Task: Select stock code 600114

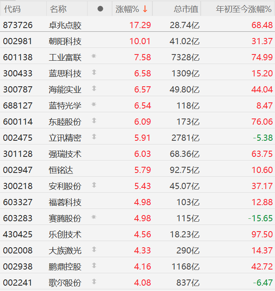Action: click(x=18, y=122)
